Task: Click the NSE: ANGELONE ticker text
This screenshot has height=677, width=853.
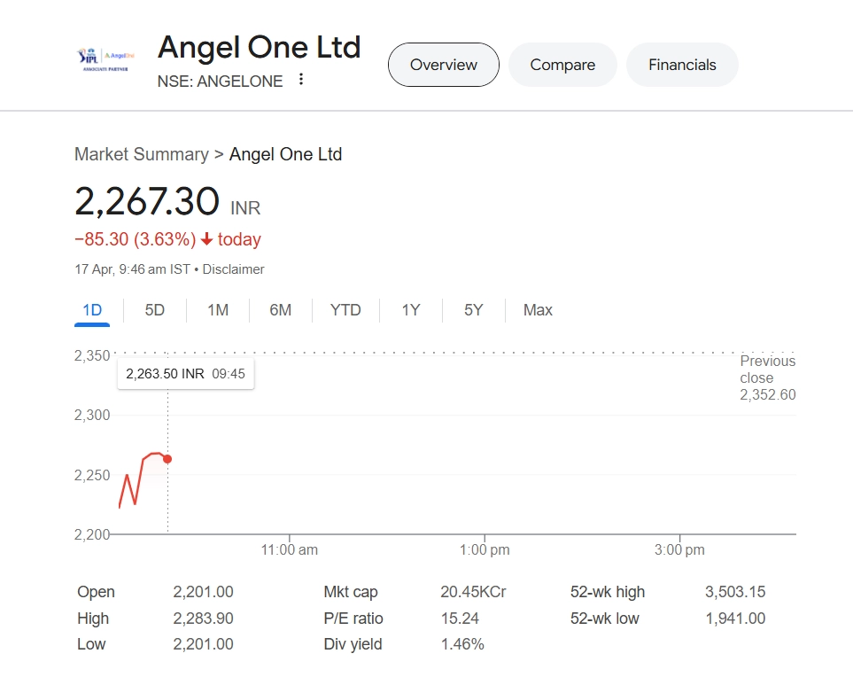Action: (x=220, y=82)
